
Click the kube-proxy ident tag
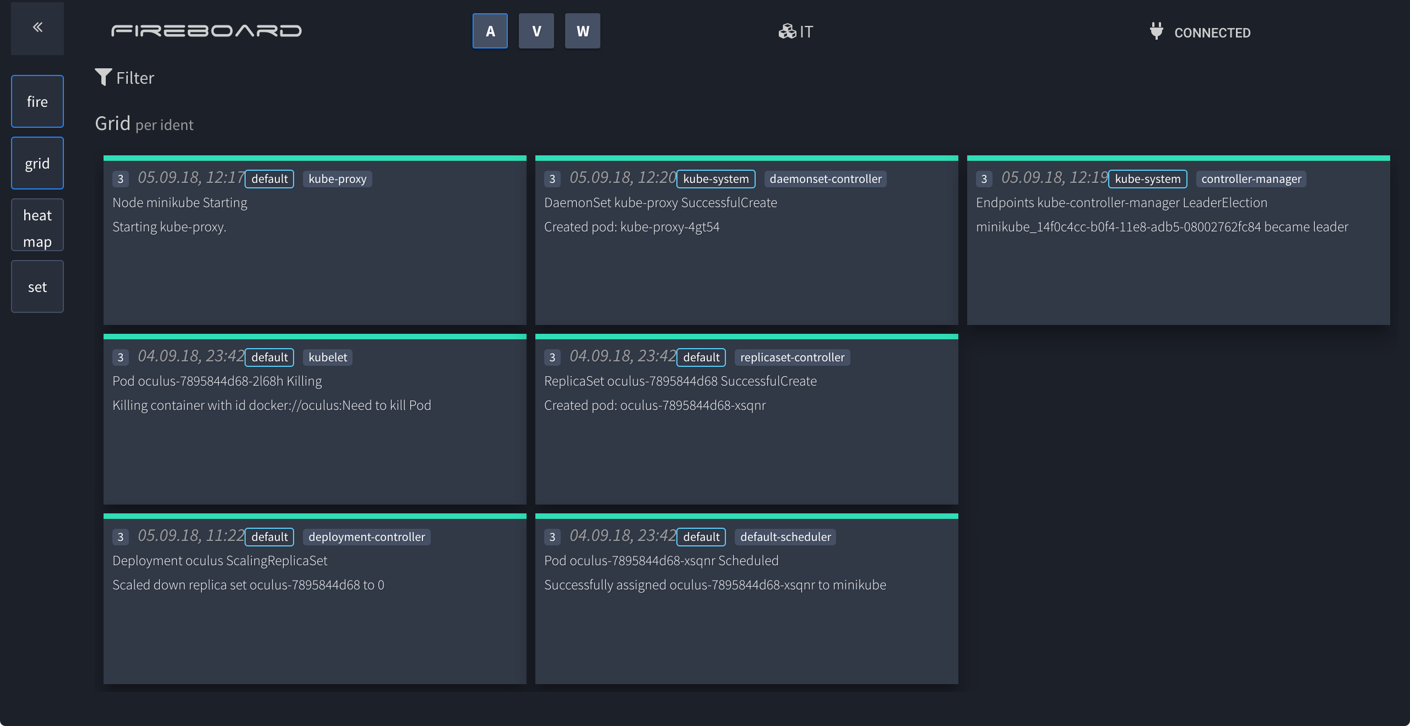tap(337, 179)
